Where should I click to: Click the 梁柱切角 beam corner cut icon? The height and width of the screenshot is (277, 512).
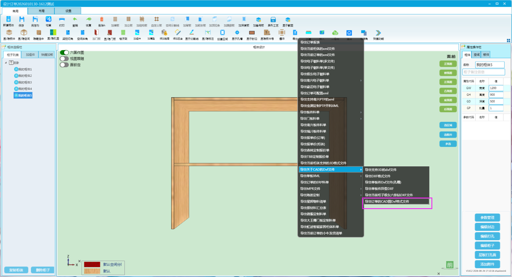(x=68, y=33)
